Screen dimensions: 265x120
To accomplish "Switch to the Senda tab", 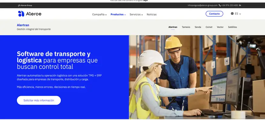I will (x=198, y=27).
